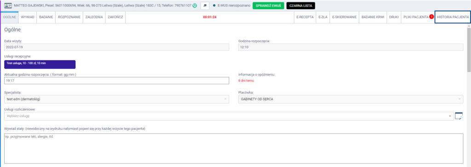Expand the Specjalista dropdown
Viewport: 471px width, 167px height.
[116, 99]
